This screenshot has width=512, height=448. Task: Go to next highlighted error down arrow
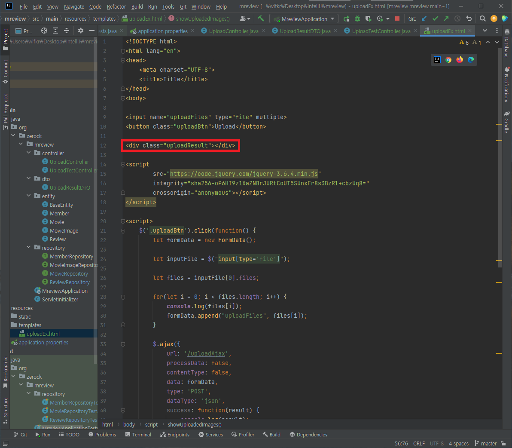click(x=497, y=43)
